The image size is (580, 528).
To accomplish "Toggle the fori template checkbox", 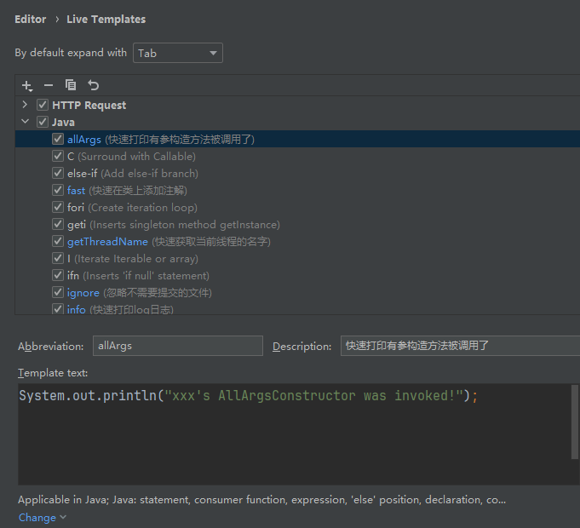I will pos(58,207).
